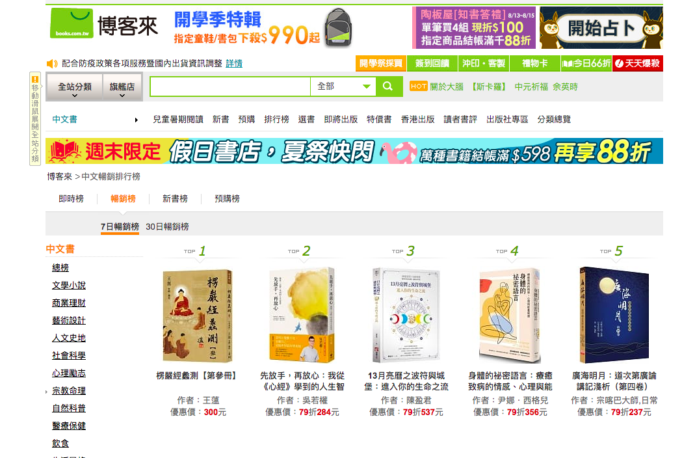Switch to the 新書榜 tab

click(175, 198)
